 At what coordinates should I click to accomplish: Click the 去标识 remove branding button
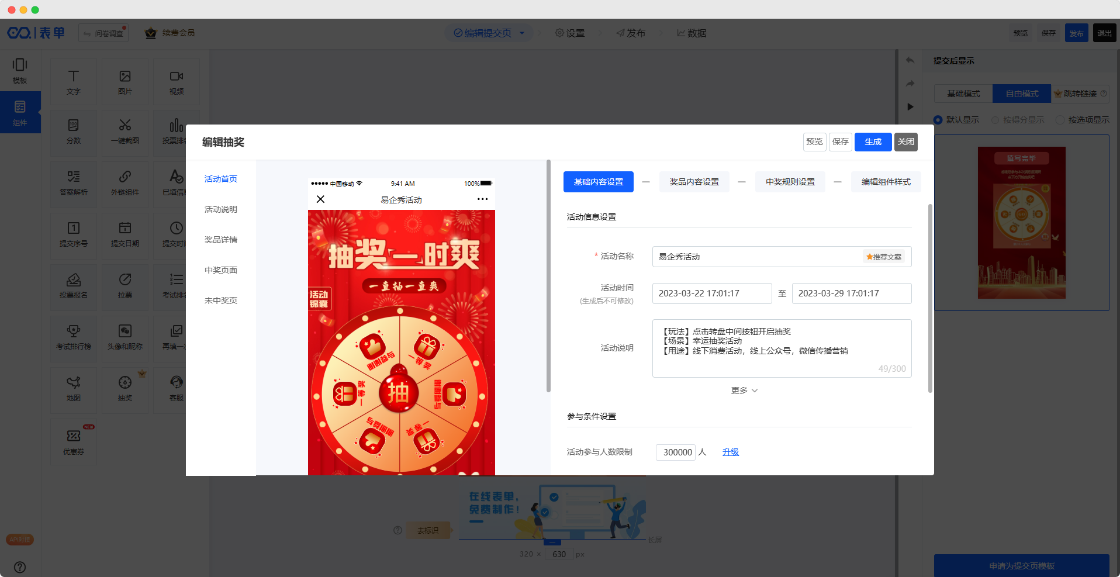(x=428, y=531)
